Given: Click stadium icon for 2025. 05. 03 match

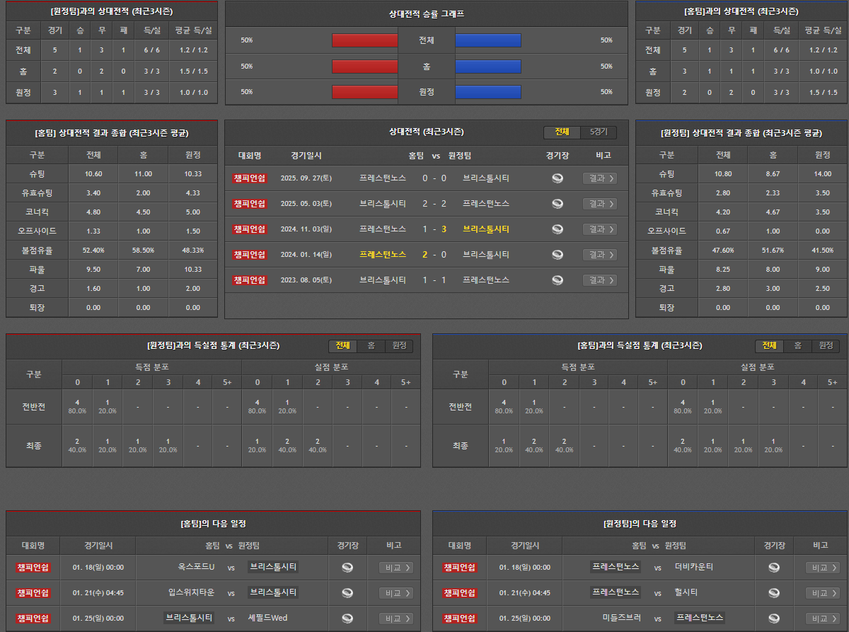Looking at the screenshot, I should pos(558,204).
